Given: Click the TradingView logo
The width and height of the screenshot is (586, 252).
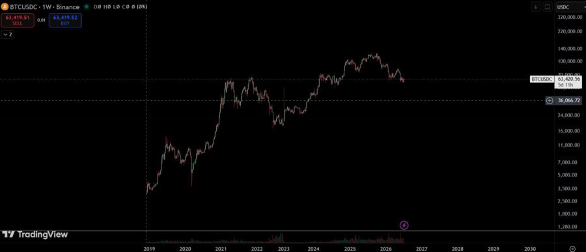Looking at the screenshot, I should [x=35, y=235].
